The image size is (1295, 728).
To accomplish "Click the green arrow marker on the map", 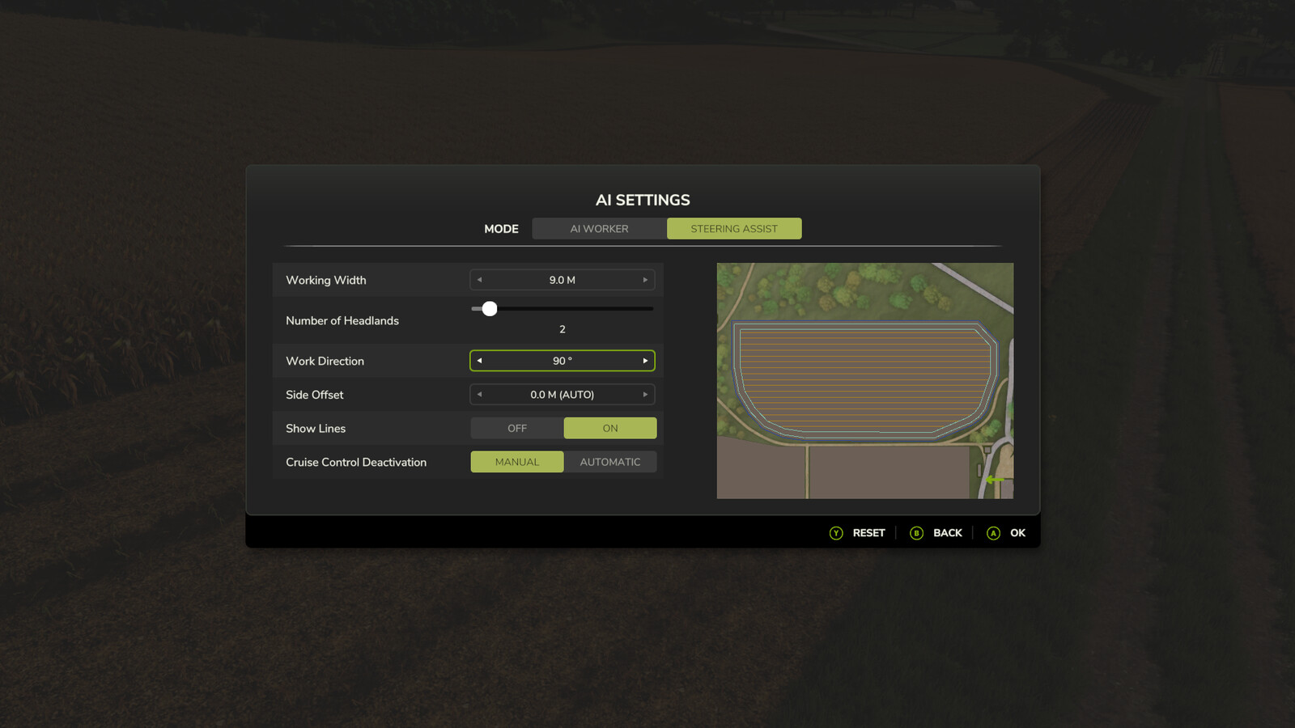I will [995, 480].
